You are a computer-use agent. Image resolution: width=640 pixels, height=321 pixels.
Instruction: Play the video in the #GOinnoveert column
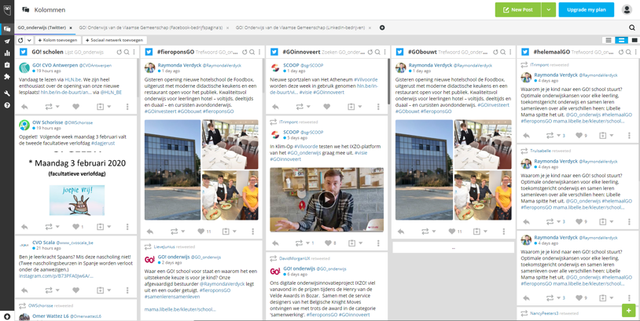326,199
